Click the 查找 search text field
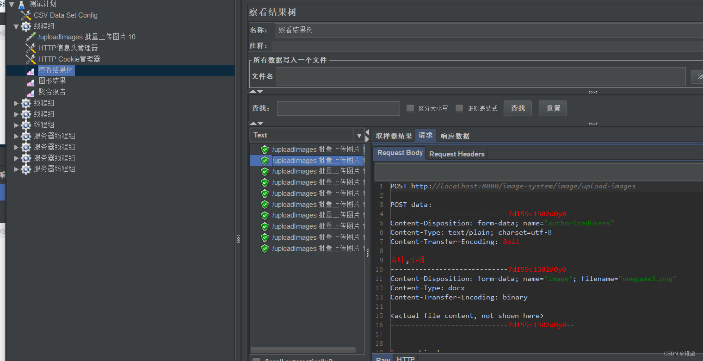The height and width of the screenshot is (361, 703). [x=339, y=108]
